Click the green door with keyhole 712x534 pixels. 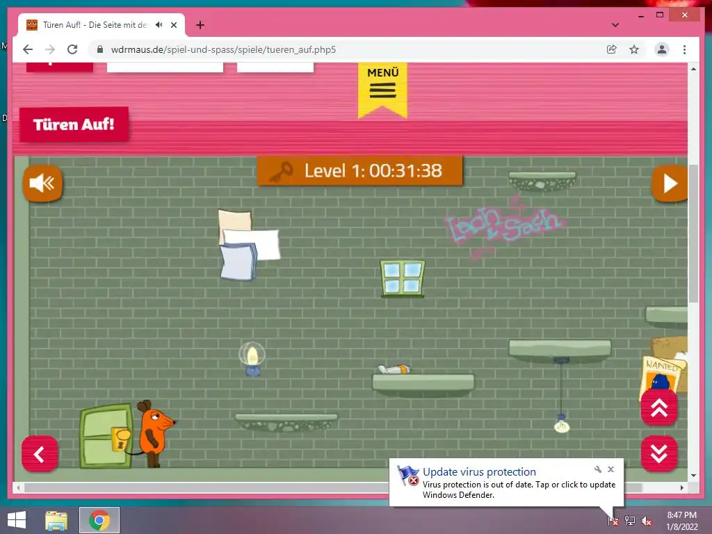pos(106,436)
